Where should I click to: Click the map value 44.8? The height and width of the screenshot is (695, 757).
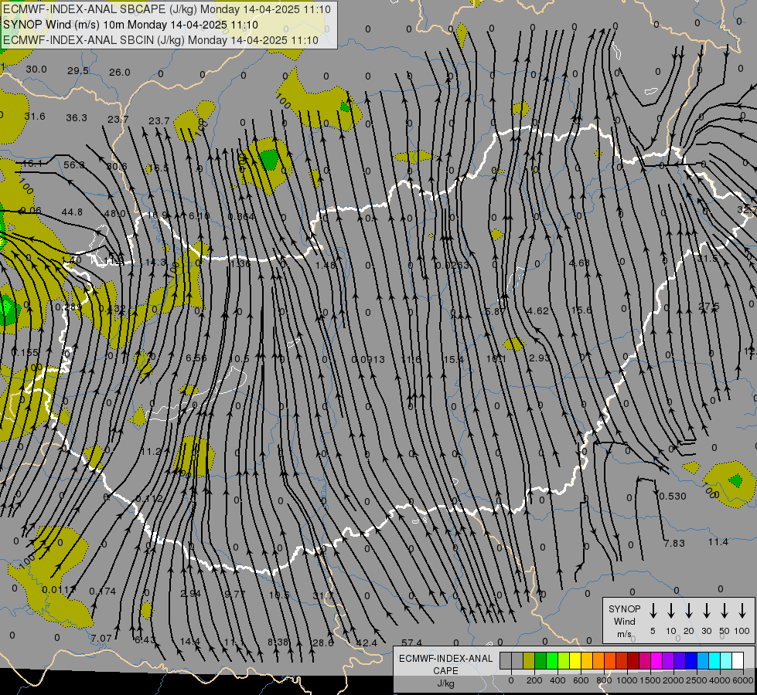pos(72,212)
